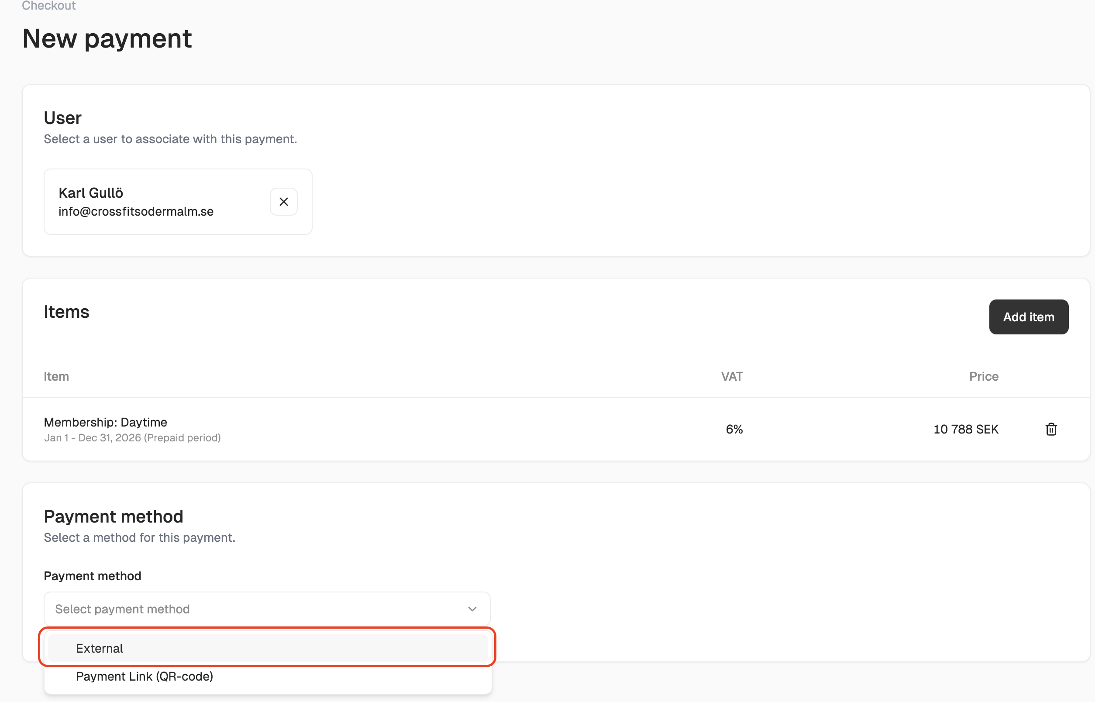Click the Item column header
The height and width of the screenshot is (702, 1095).
[56, 376]
